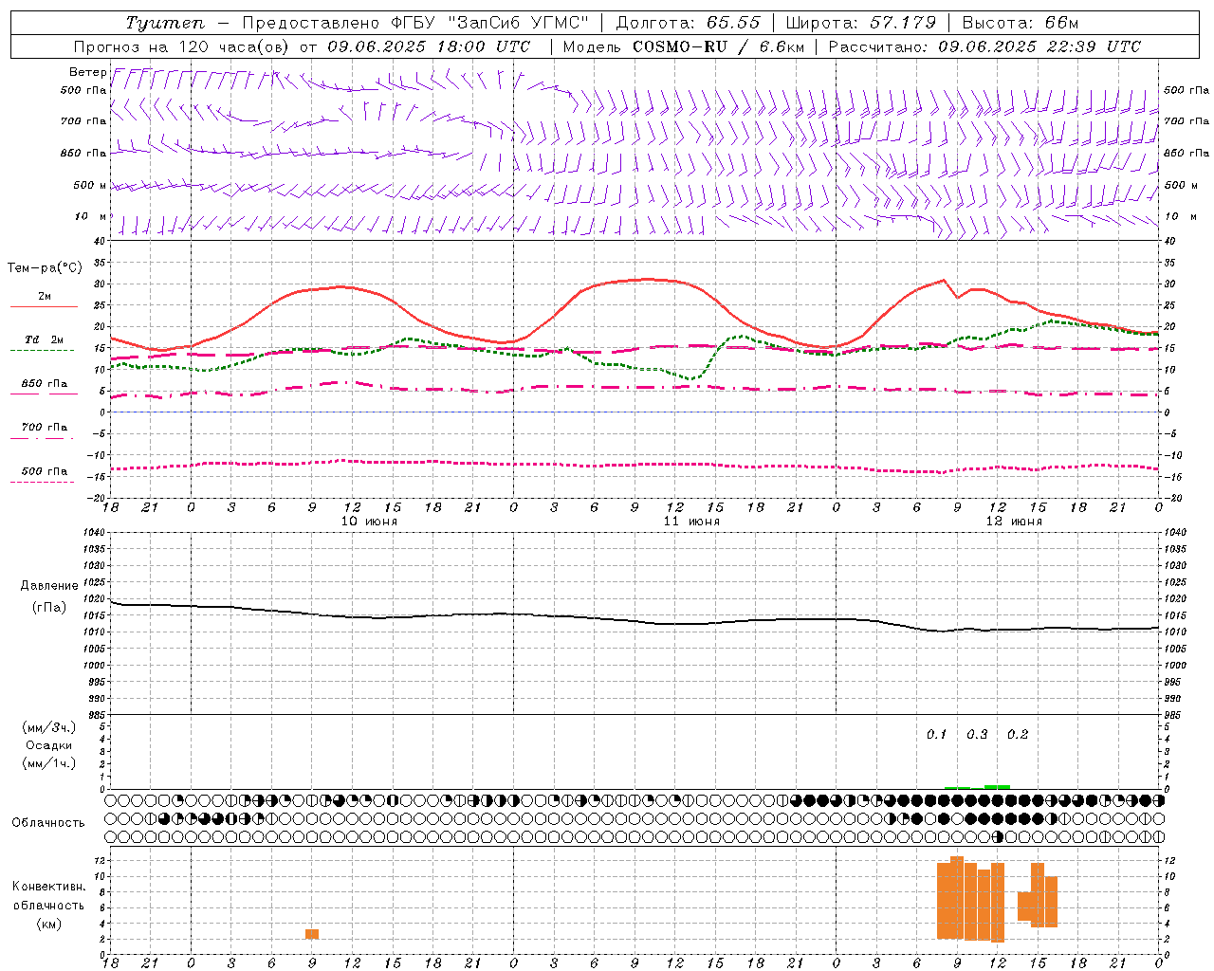
Task: Click the "(мм/1ч.)" precipitation unit label
Action: (49, 763)
